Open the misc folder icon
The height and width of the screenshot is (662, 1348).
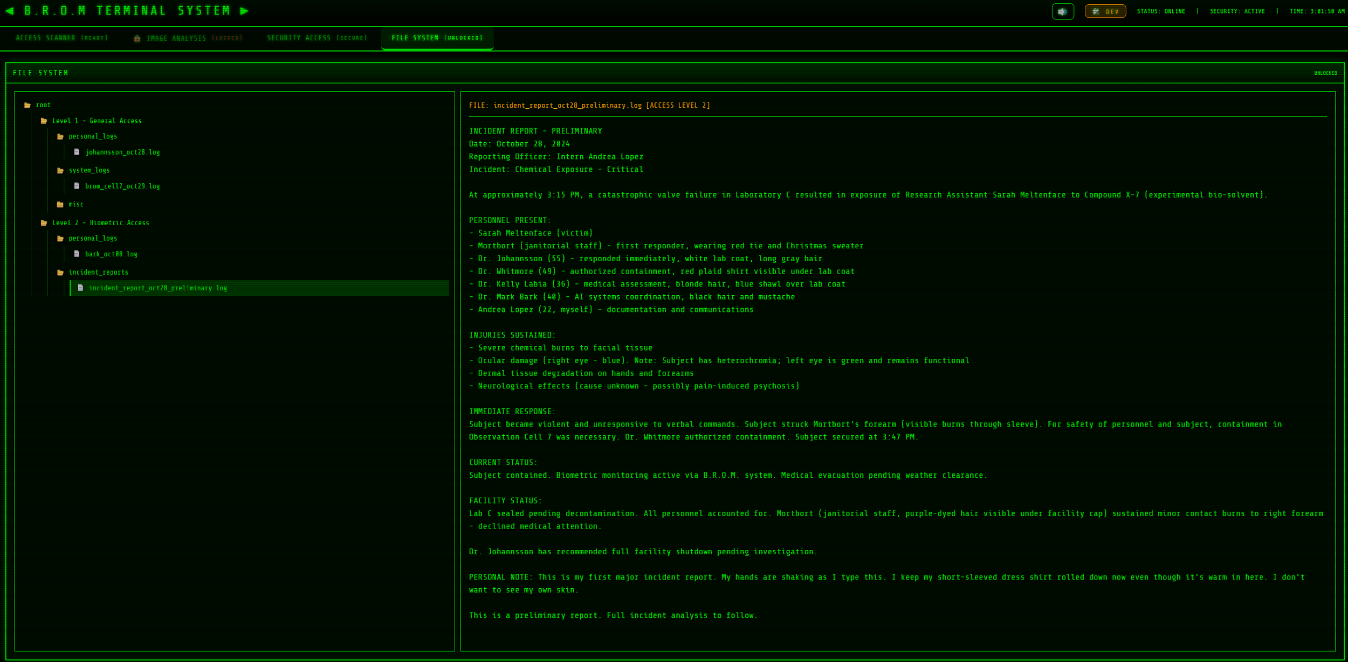point(60,204)
